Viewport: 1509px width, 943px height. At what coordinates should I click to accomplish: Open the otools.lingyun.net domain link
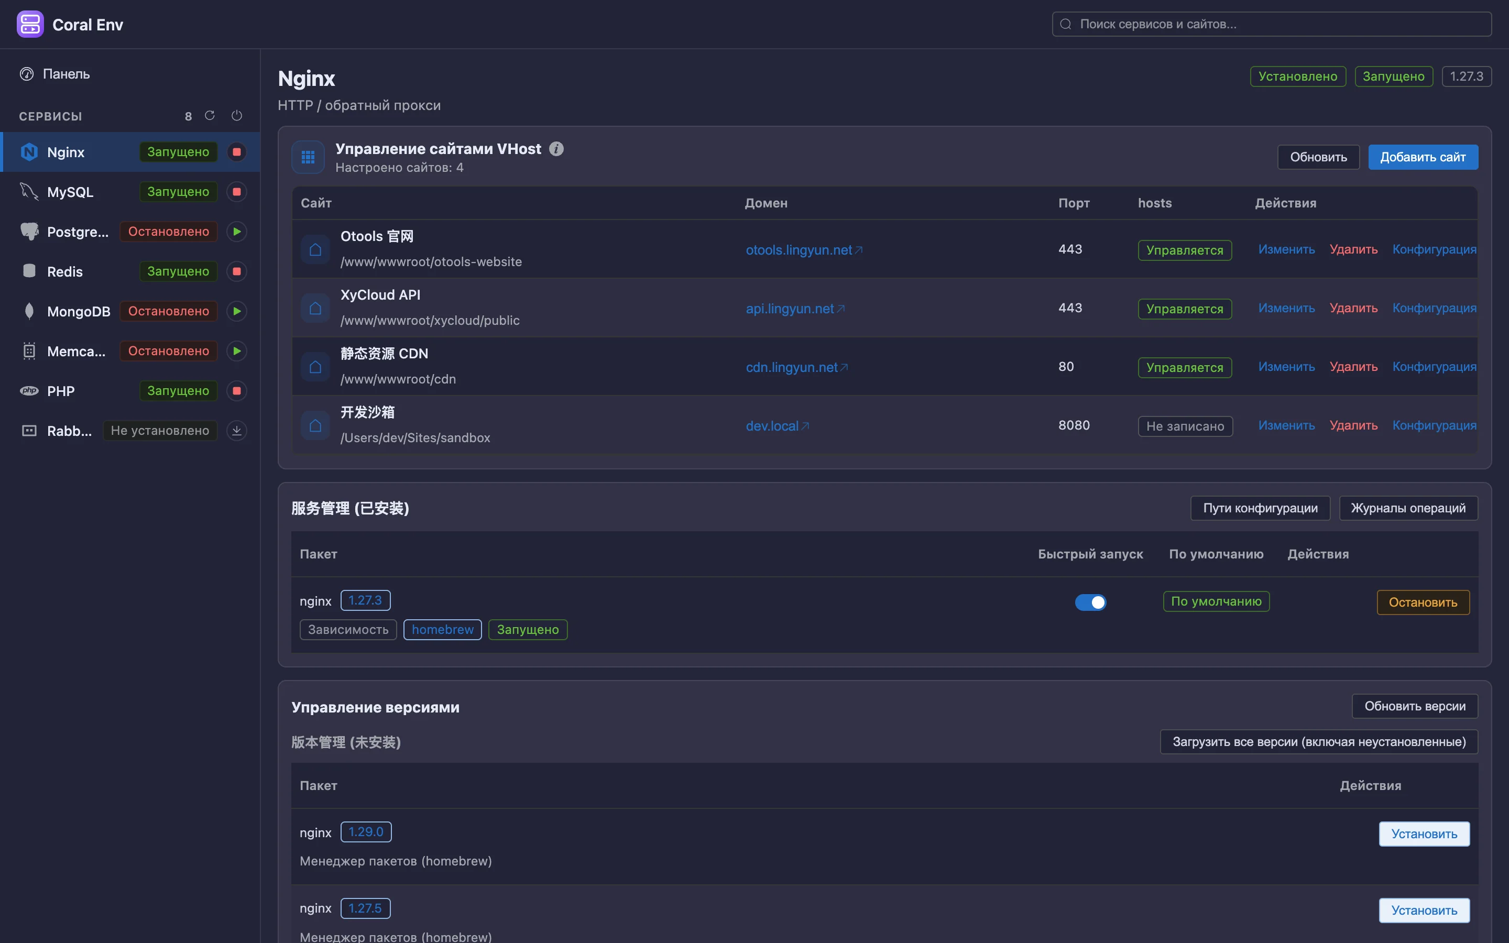tap(804, 250)
